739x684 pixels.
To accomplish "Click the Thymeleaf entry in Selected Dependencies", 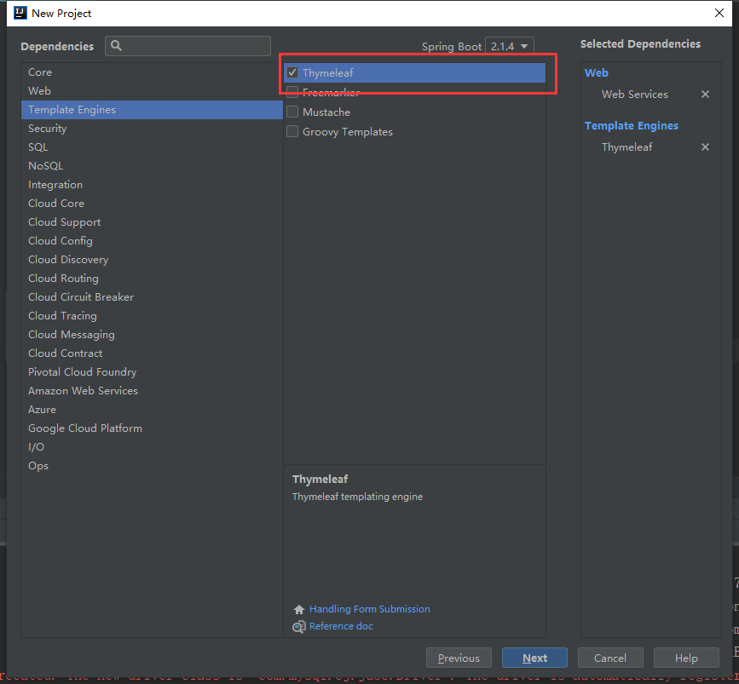I will pos(626,147).
